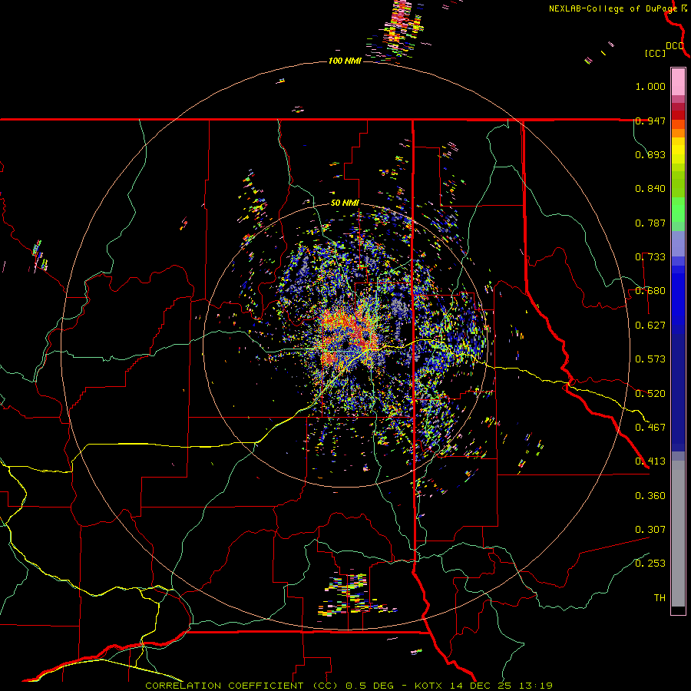Image resolution: width=691 pixels, height=691 pixels.
Task: Click the 0.733 scale value
Action: coord(650,257)
